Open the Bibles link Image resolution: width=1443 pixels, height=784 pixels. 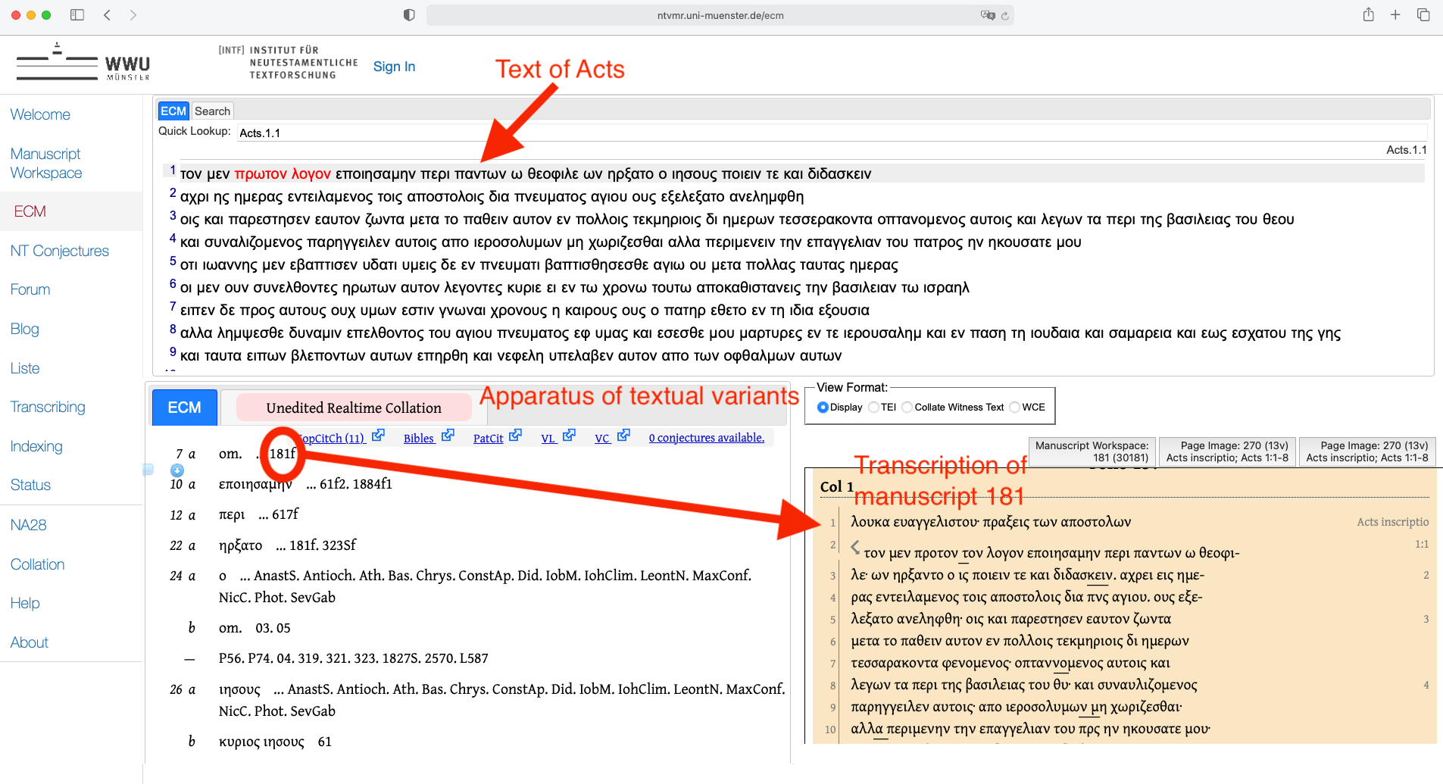coord(419,438)
